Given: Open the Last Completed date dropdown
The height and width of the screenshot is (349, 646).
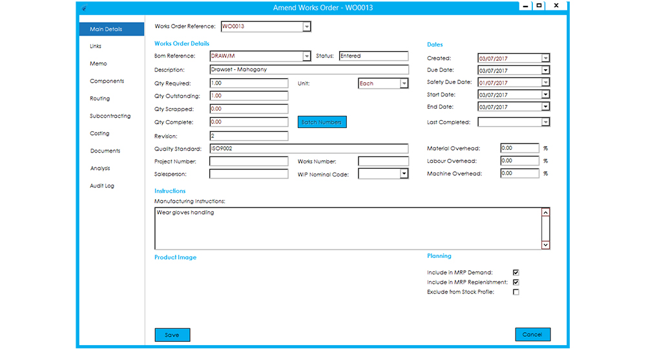Looking at the screenshot, I should [545, 122].
